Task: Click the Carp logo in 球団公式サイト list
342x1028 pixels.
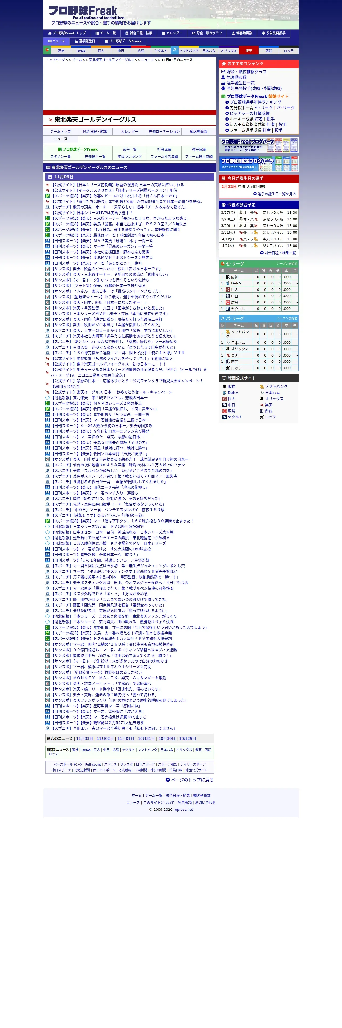Action: 224,411
